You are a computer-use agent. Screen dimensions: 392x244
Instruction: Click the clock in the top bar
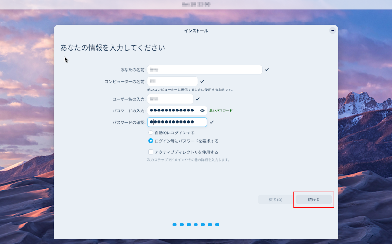(x=196, y=4)
